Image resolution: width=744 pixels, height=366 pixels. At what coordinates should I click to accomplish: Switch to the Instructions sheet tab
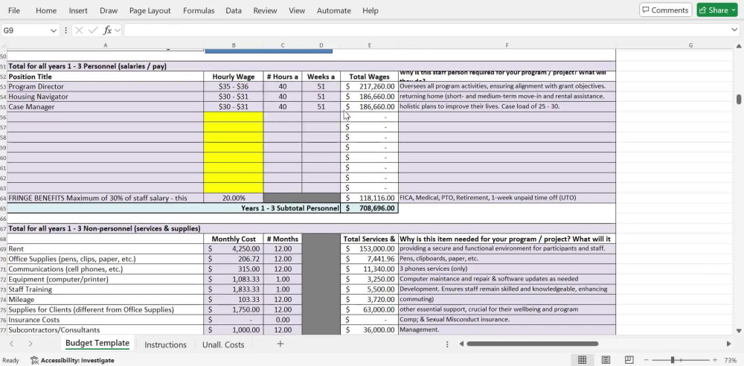165,344
